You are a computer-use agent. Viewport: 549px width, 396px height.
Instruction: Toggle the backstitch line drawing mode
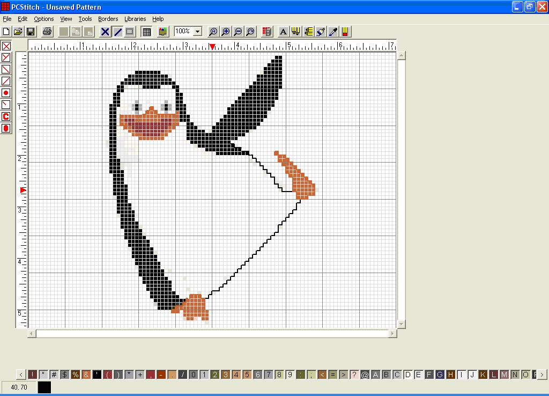117,32
